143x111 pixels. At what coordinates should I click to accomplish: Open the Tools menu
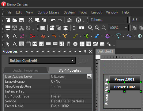[x=83, y=12]
